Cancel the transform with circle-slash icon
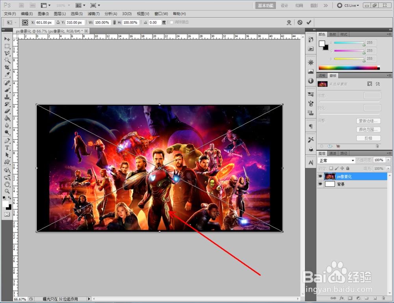The width and height of the screenshot is (394, 303). click(x=300, y=22)
